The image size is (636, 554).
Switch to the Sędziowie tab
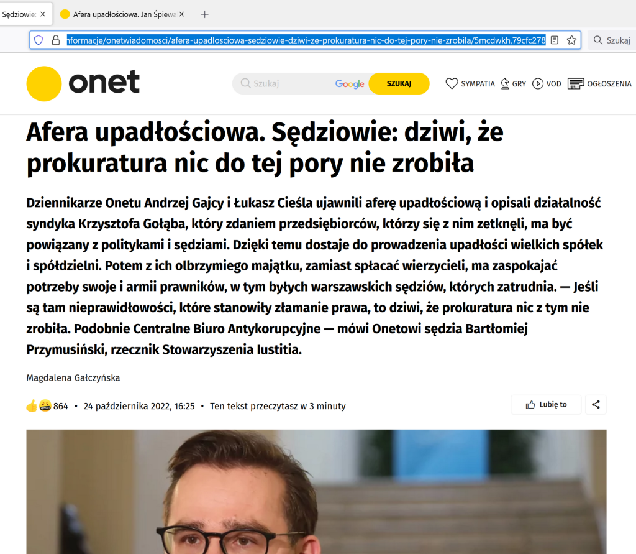[19, 15]
